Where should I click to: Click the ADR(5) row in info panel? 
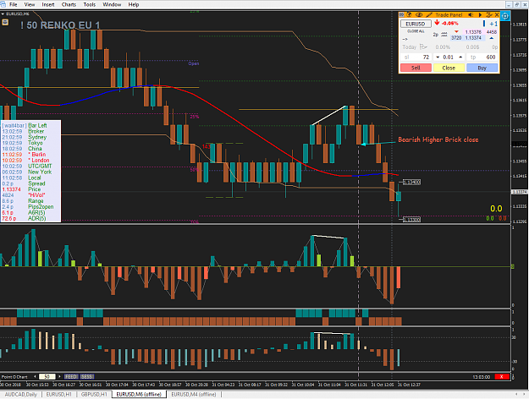(x=24, y=218)
